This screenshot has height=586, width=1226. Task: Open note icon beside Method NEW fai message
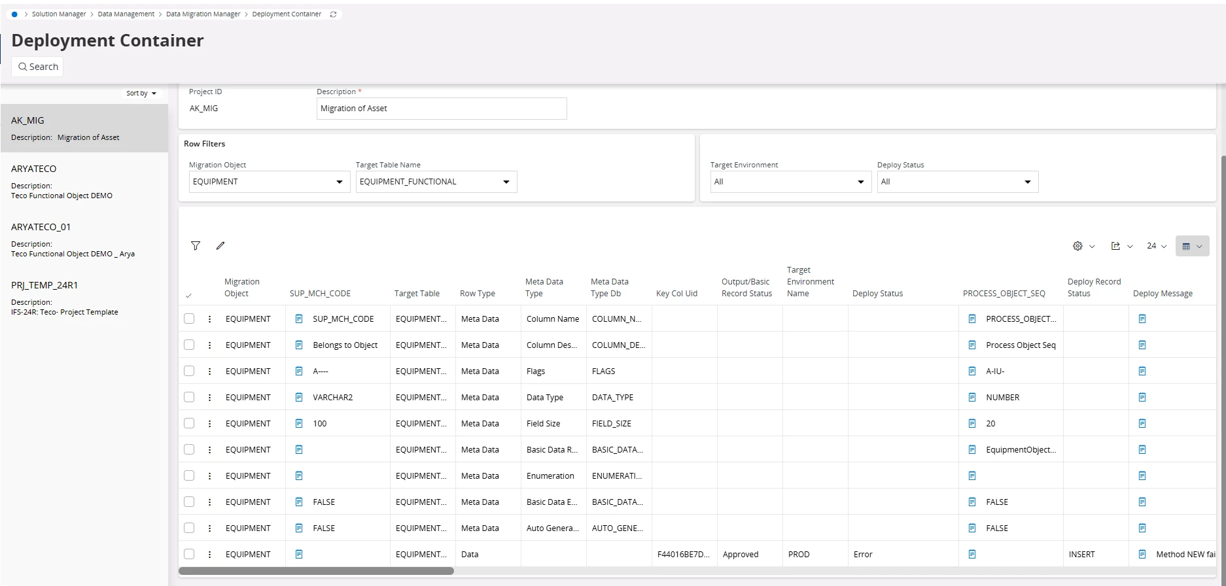coord(1142,554)
